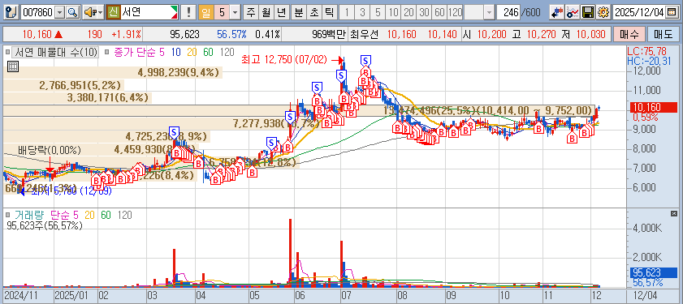The image size is (683, 304).
Task: Click the grid table icon under indicator label
Action: [x=13, y=66]
